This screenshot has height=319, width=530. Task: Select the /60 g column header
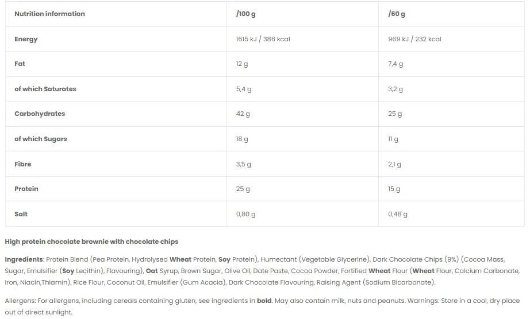[x=397, y=14]
